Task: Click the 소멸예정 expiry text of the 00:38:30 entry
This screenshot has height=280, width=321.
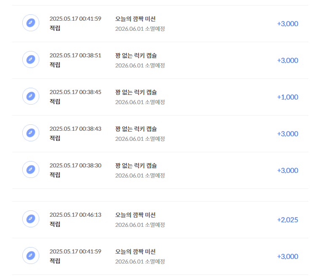Action: tap(155, 176)
